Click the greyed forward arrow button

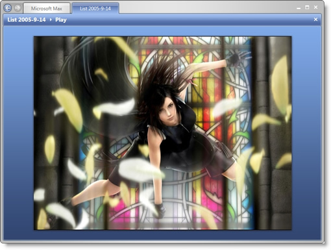18,8
